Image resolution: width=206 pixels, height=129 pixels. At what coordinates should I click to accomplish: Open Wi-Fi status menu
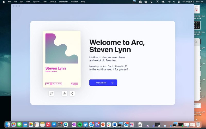pyautogui.click(x=169, y=2)
